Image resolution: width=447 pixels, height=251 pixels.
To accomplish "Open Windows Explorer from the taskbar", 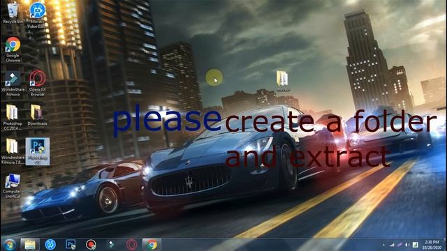I will coord(30,245).
